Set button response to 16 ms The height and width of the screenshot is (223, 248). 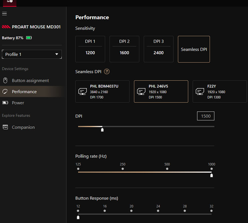click(x=105, y=211)
